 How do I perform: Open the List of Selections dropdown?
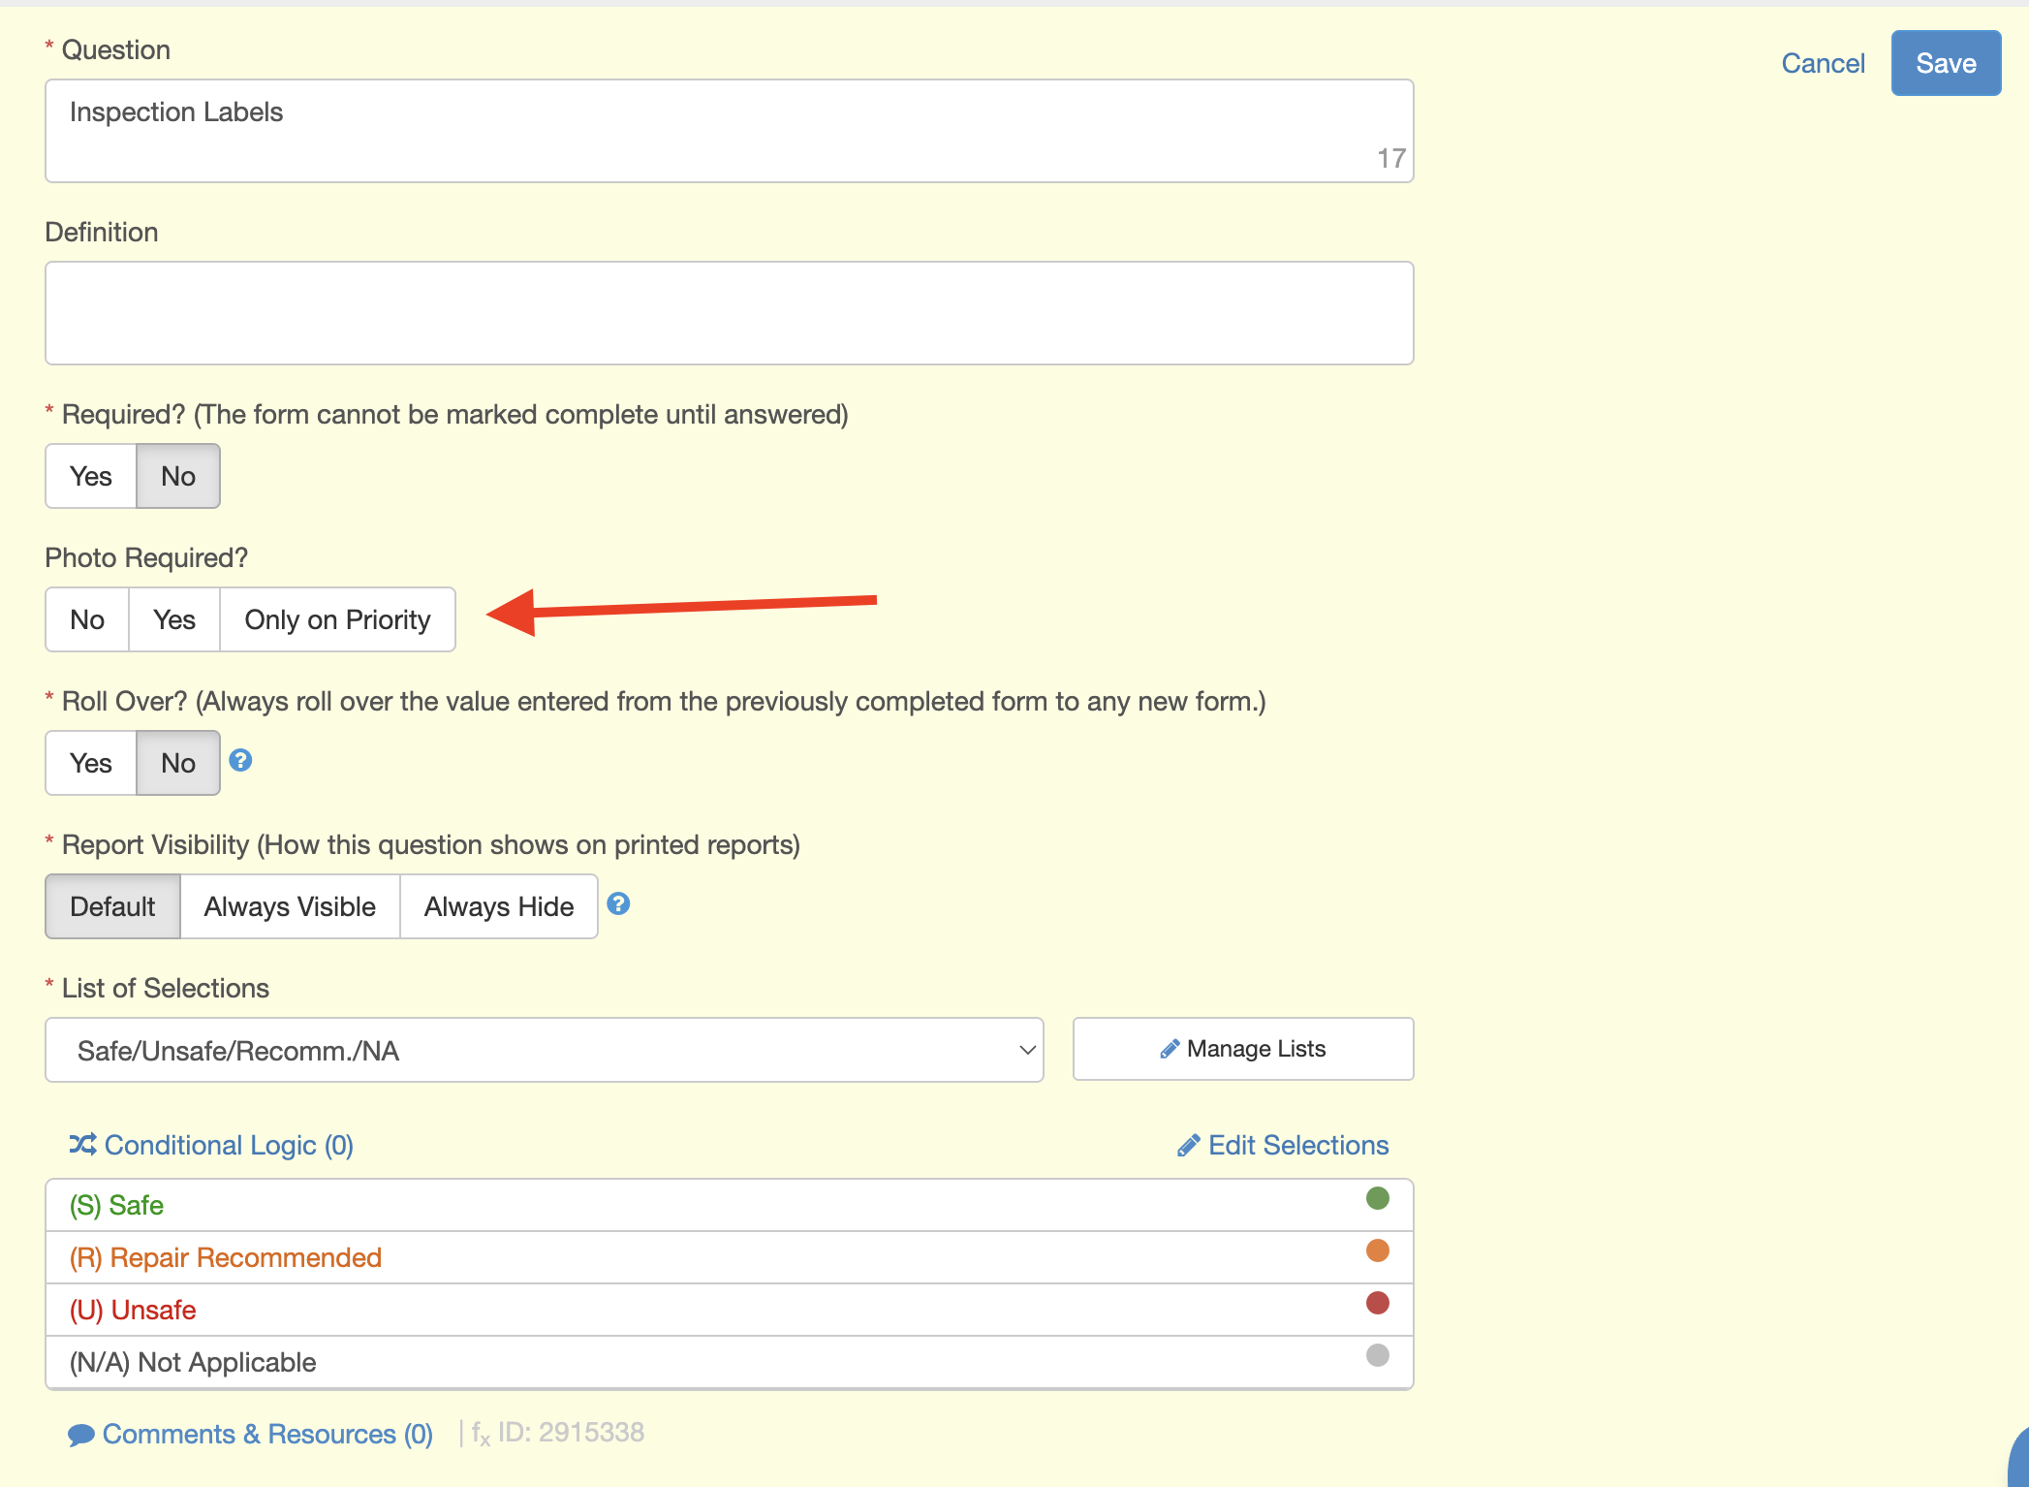[x=544, y=1050]
